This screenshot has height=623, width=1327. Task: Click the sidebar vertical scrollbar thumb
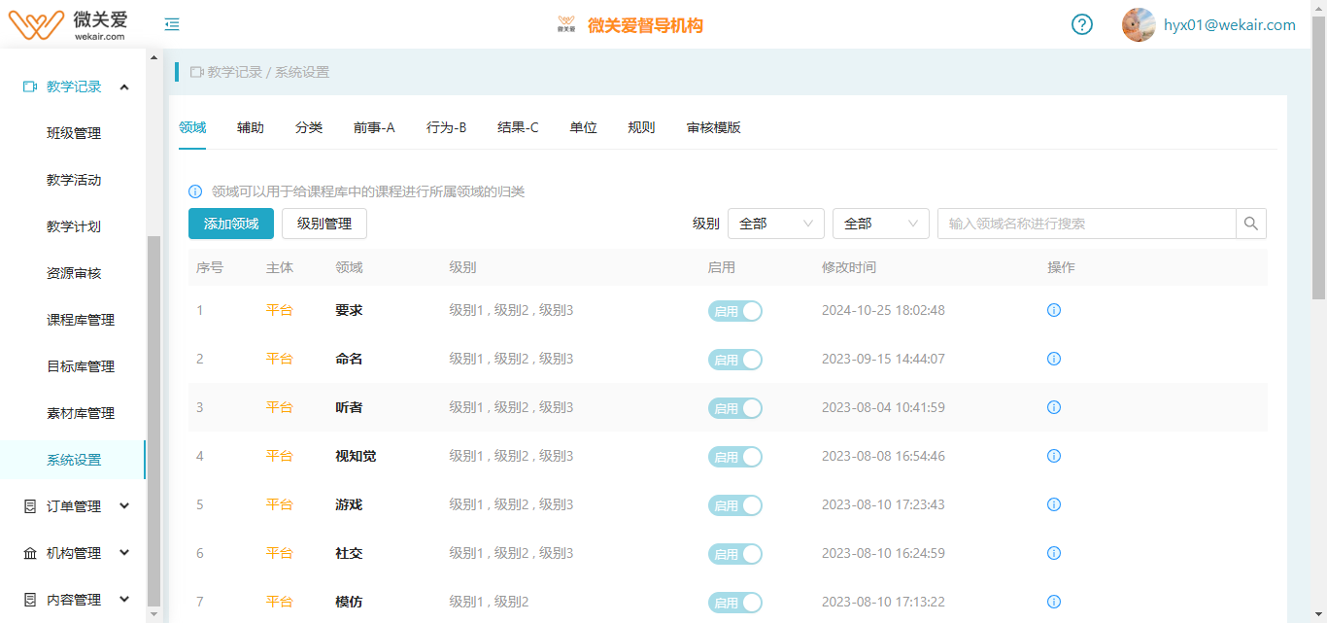tap(153, 420)
